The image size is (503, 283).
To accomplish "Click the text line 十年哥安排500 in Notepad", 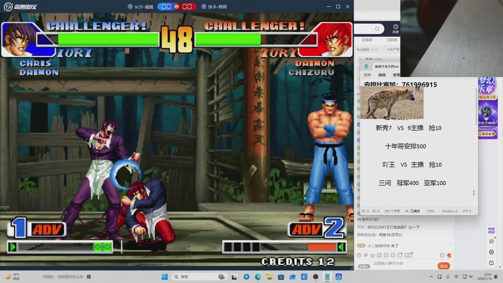I will point(406,147).
